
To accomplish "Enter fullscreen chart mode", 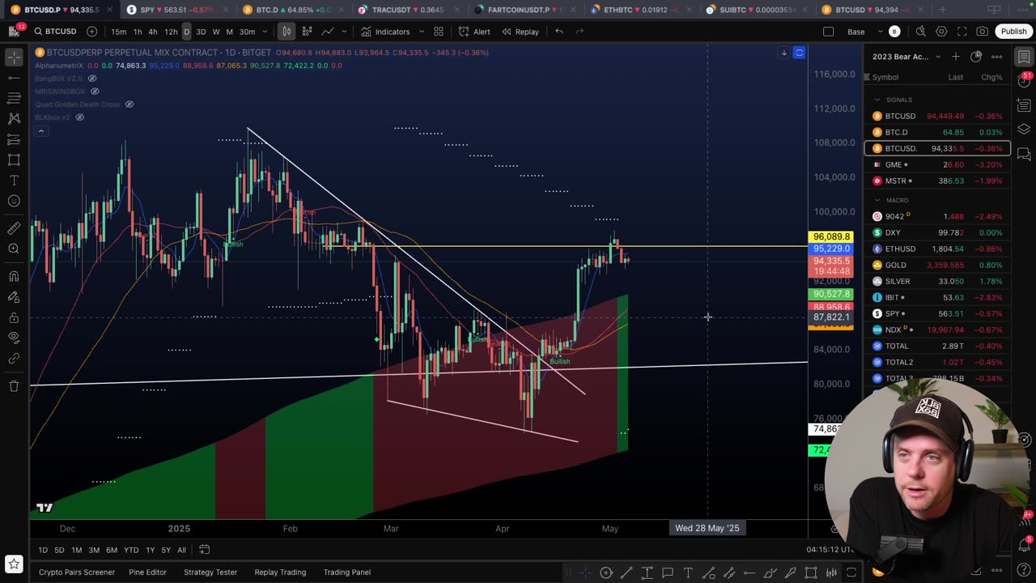I will 962,32.
